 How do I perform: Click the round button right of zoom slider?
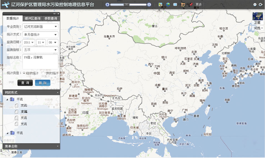click(x=149, y=4)
